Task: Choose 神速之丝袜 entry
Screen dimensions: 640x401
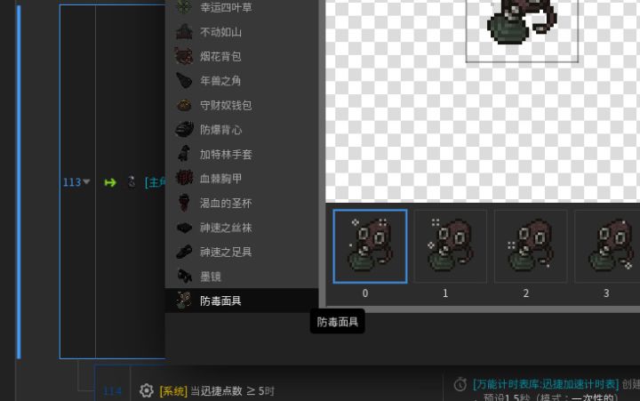Action: tap(242, 228)
